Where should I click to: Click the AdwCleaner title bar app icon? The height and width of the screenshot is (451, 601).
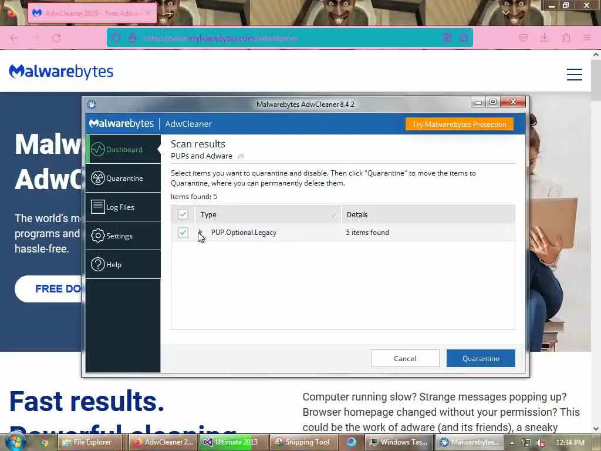pyautogui.click(x=92, y=104)
